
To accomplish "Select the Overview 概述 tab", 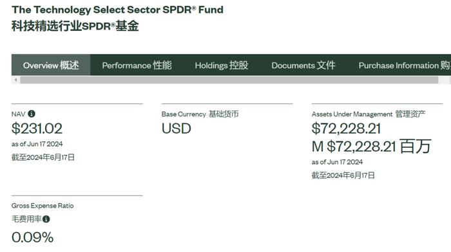I will (x=51, y=65).
